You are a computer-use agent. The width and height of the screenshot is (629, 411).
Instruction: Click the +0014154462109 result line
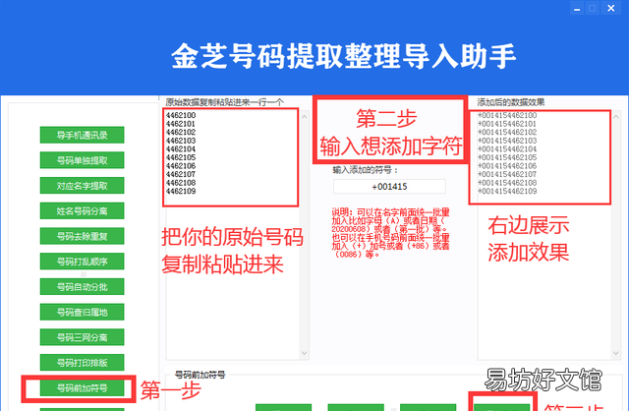tap(507, 192)
